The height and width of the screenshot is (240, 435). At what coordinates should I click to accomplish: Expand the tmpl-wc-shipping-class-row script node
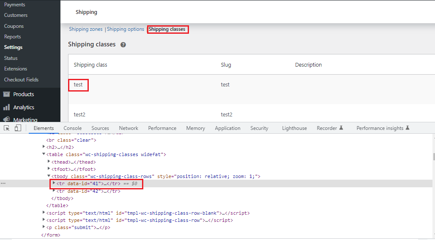click(44, 219)
